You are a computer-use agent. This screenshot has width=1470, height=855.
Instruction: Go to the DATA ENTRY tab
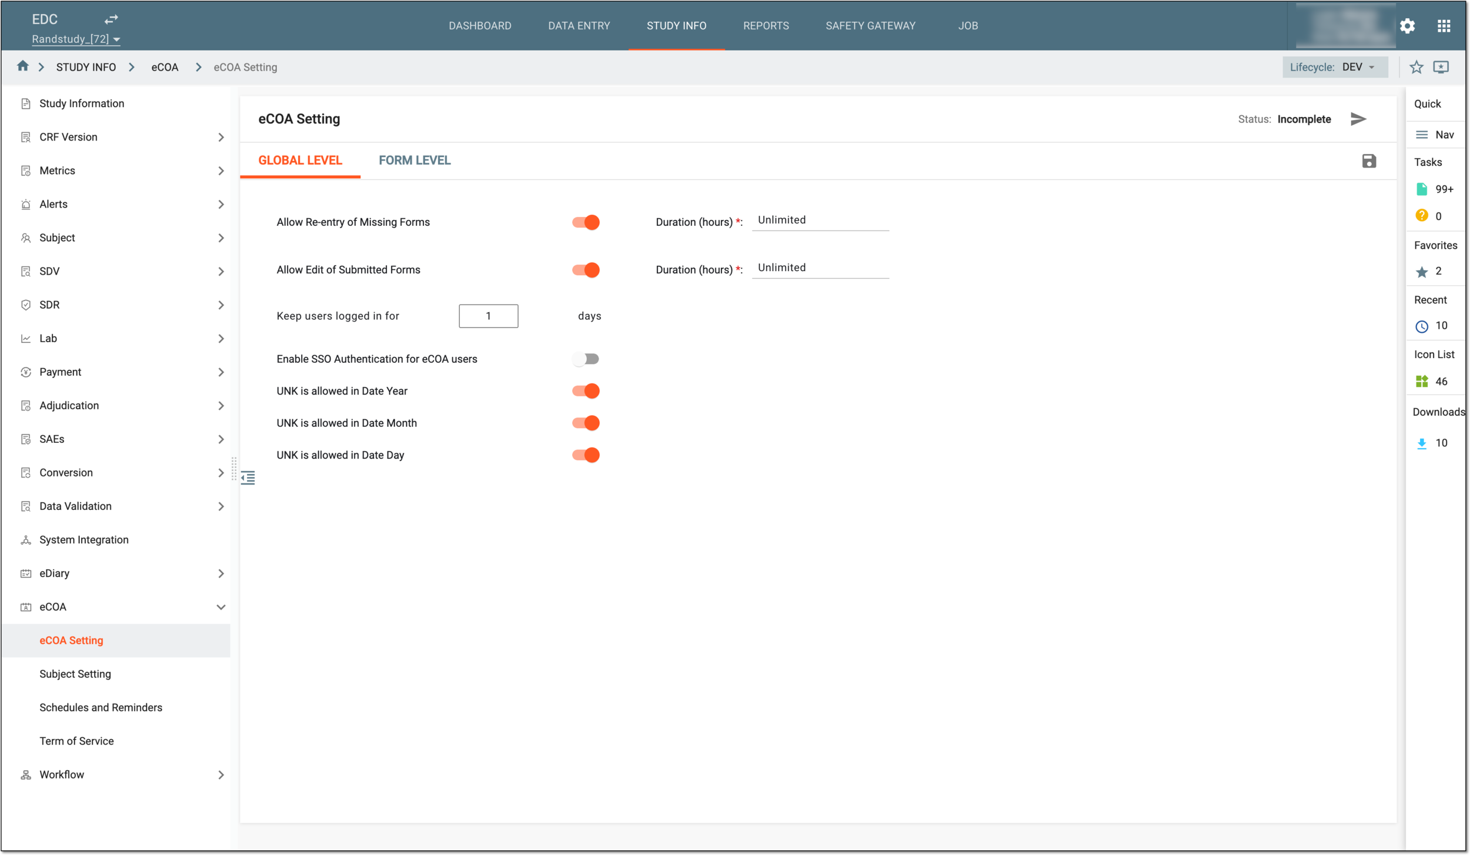pos(579,26)
